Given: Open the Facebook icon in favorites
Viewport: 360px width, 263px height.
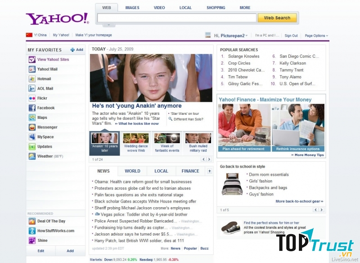Looking at the screenshot, I should click(x=32, y=108).
